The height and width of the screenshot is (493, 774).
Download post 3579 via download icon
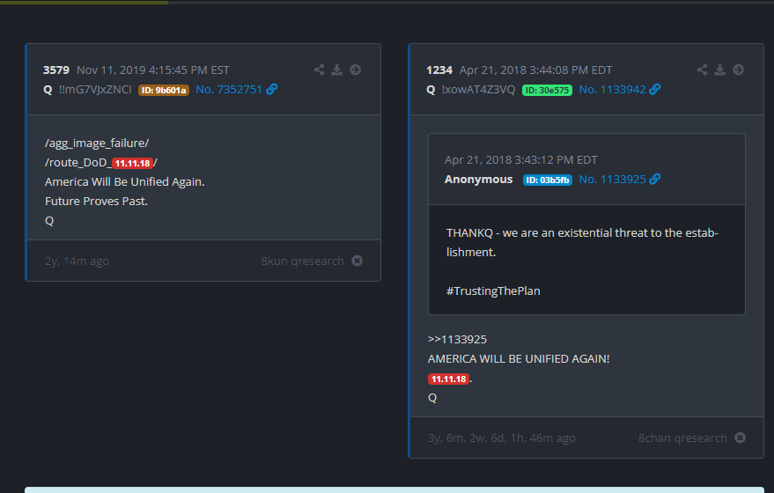tap(336, 70)
